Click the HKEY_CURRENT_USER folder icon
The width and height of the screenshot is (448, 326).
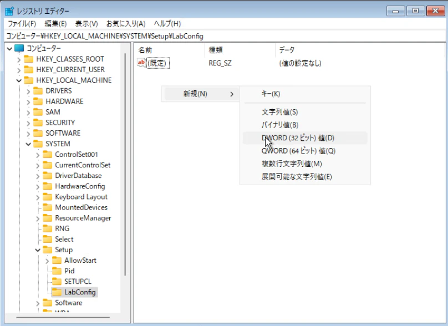click(x=28, y=70)
